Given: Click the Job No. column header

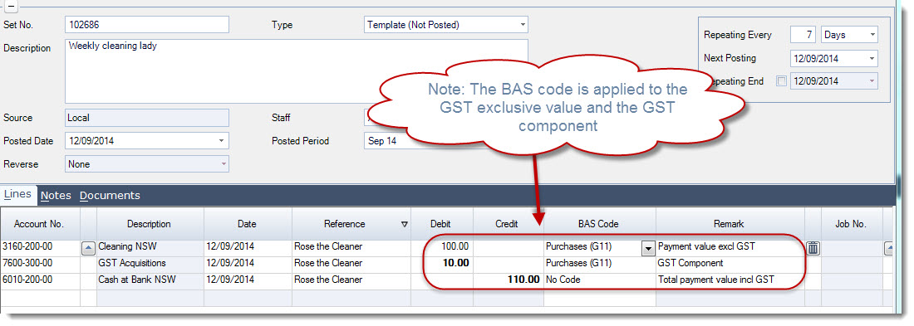Looking at the screenshot, I should click(852, 223).
